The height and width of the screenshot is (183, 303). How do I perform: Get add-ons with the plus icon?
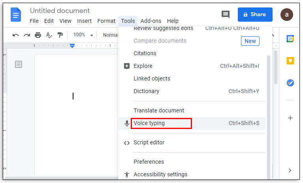(290, 118)
